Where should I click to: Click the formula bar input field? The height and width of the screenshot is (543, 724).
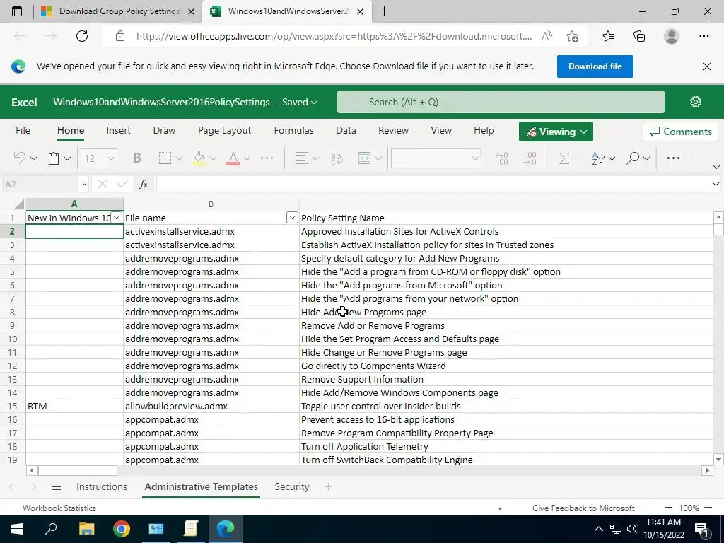(x=432, y=185)
